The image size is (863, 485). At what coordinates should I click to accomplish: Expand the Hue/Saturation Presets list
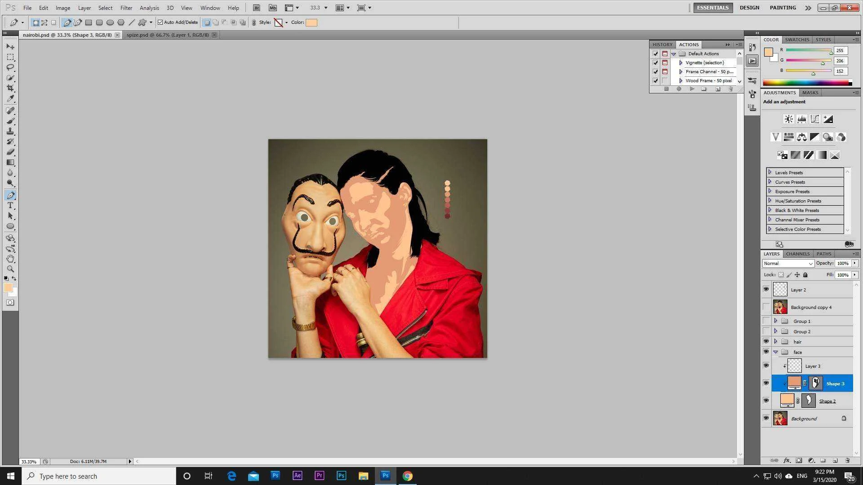(x=770, y=201)
